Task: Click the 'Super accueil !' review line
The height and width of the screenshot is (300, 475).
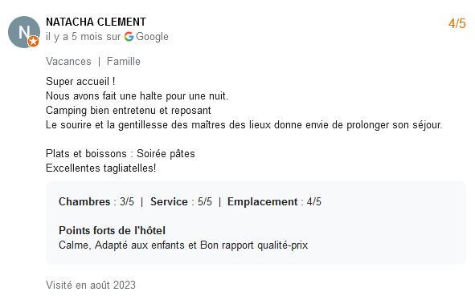Action: [x=80, y=81]
